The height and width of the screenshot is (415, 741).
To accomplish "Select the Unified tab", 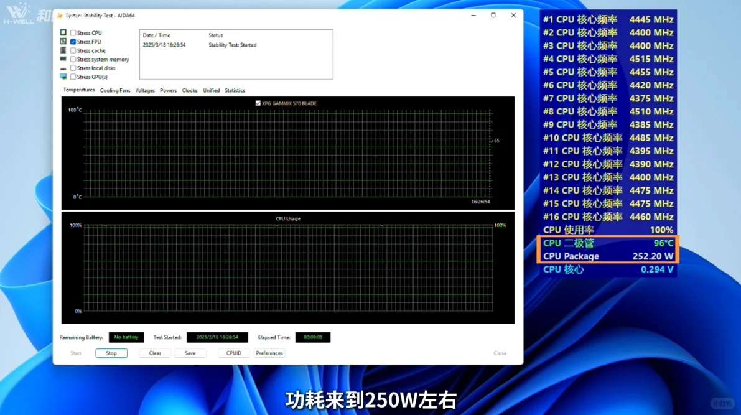I will click(x=212, y=90).
